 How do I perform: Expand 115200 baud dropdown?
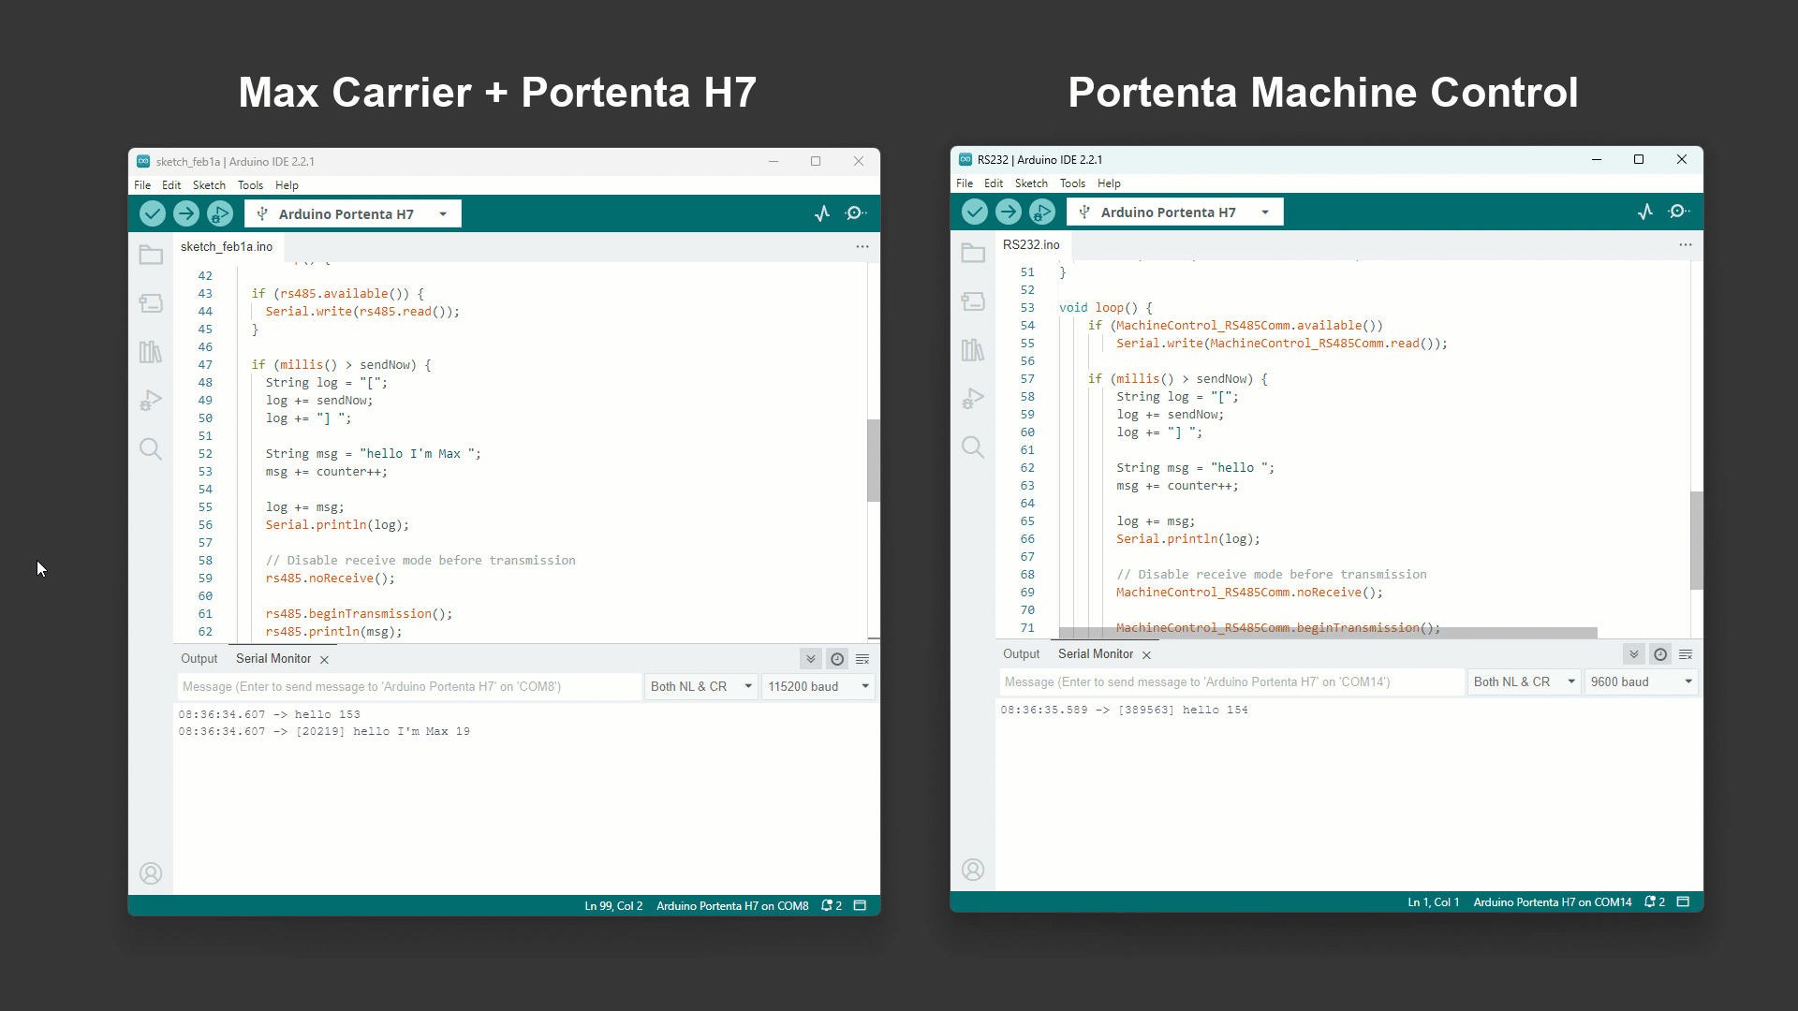point(818,686)
